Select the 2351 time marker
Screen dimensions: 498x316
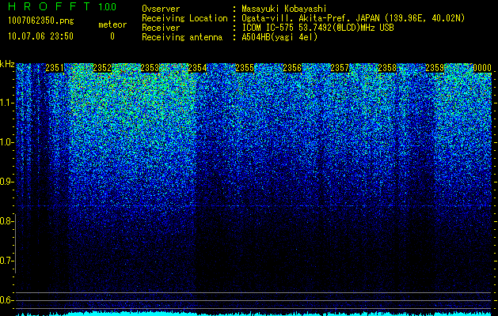tap(55, 68)
